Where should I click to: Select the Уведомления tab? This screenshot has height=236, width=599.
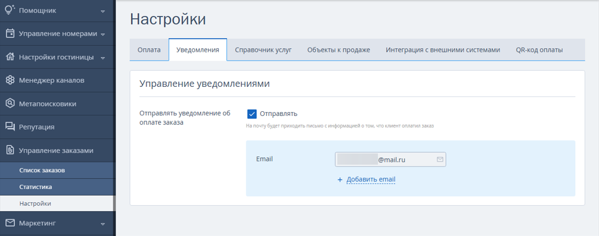[x=198, y=50]
